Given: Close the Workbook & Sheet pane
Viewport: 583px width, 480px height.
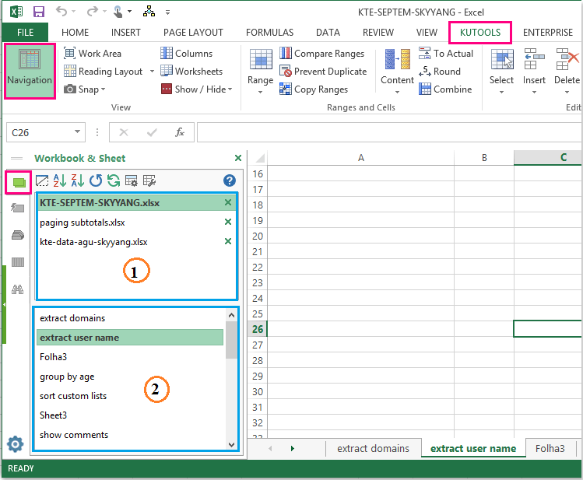Looking at the screenshot, I should point(238,158).
